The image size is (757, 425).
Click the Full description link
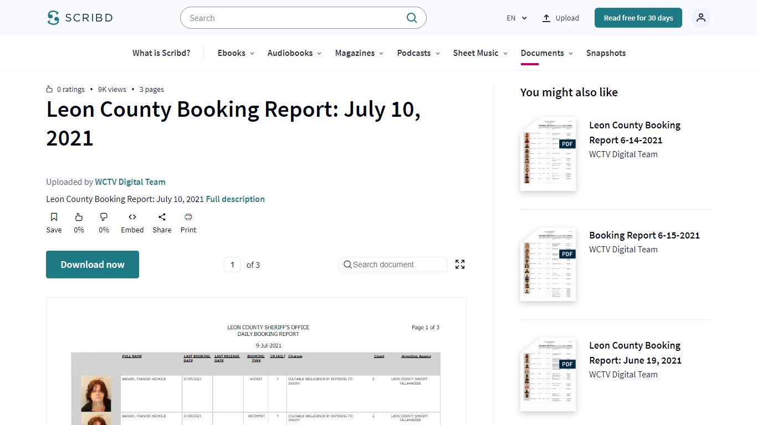235,199
